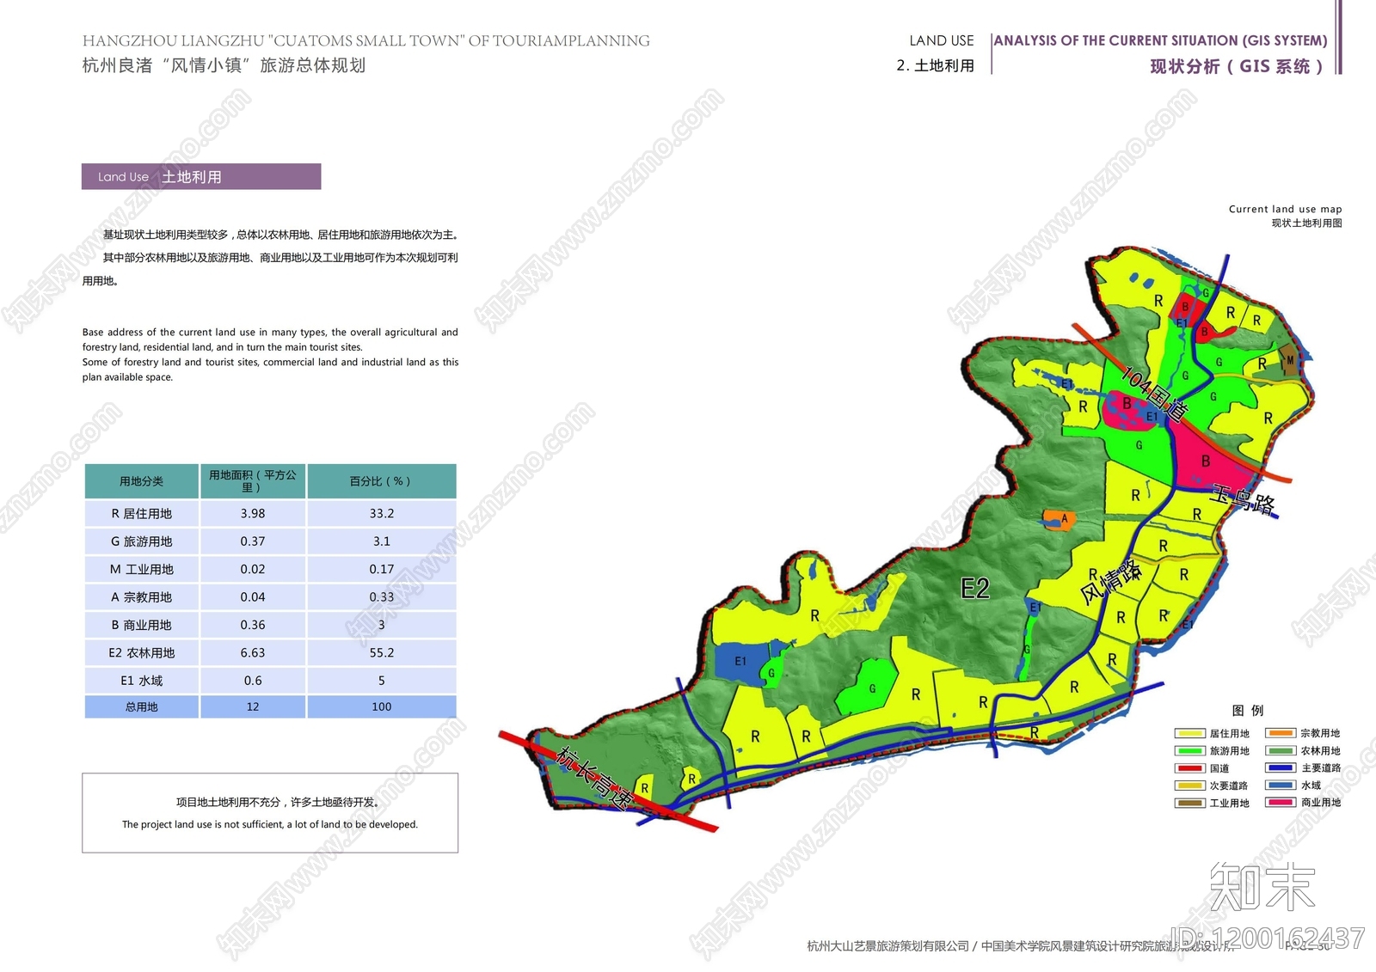
Task: Click the 现状分析 (GIS 系统) title
Action: tap(1236, 66)
